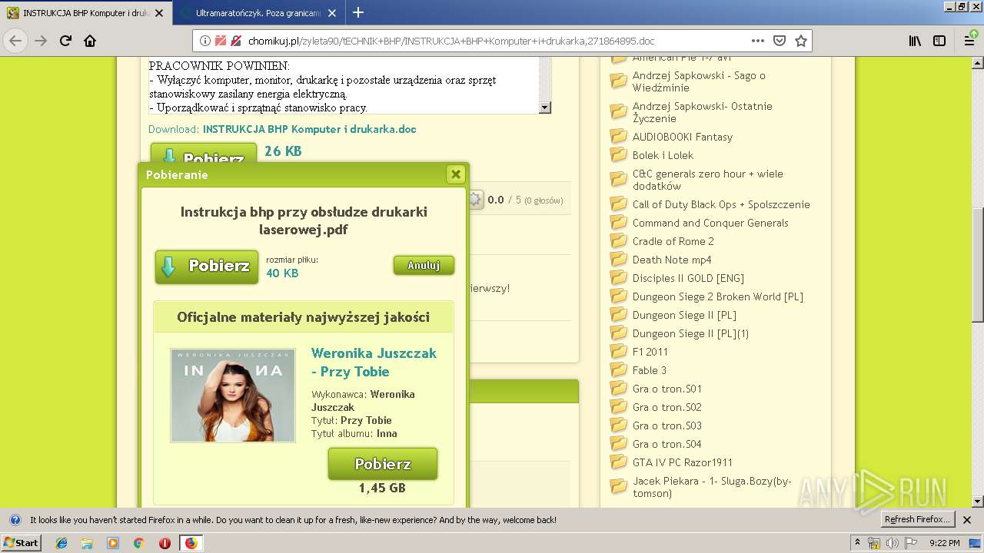This screenshot has height=553, width=984.
Task: Click the preview box scroll-down arrow
Action: click(x=545, y=108)
